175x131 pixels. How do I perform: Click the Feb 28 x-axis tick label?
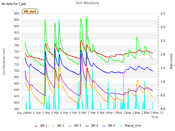[x=22, y=113]
